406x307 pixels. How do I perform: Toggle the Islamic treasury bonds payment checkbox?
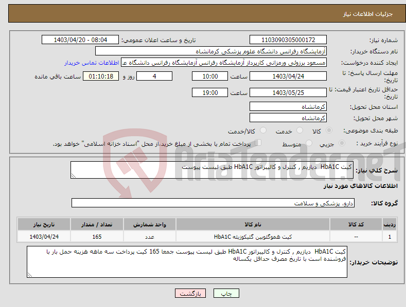pos(258,143)
